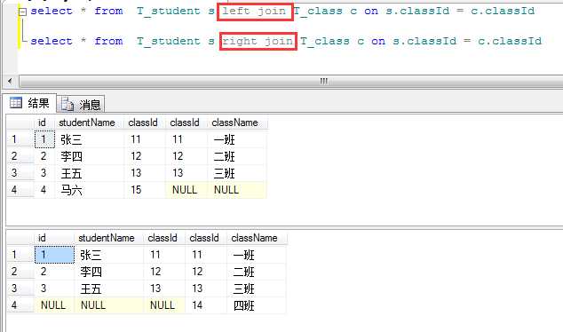563x332 pixels.
Task: Select NULL className cell in 马六 row
Action: [237, 190]
